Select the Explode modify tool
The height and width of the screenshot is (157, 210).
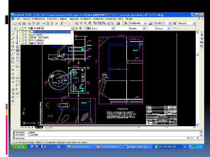pyautogui.click(x=17, y=93)
